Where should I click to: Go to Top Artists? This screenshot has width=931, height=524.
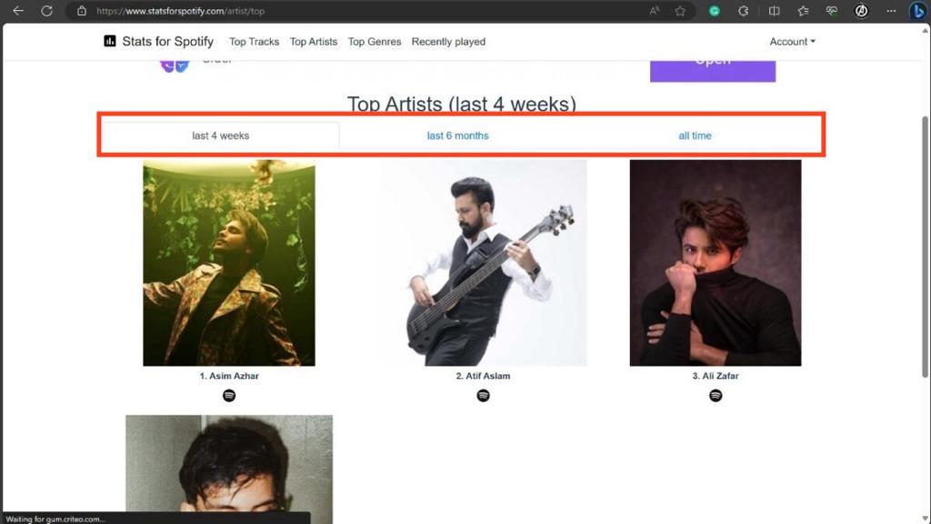[314, 42]
